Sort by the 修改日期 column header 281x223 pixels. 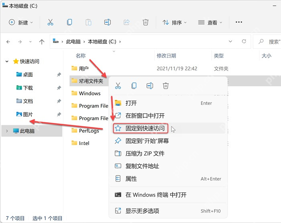(166, 55)
